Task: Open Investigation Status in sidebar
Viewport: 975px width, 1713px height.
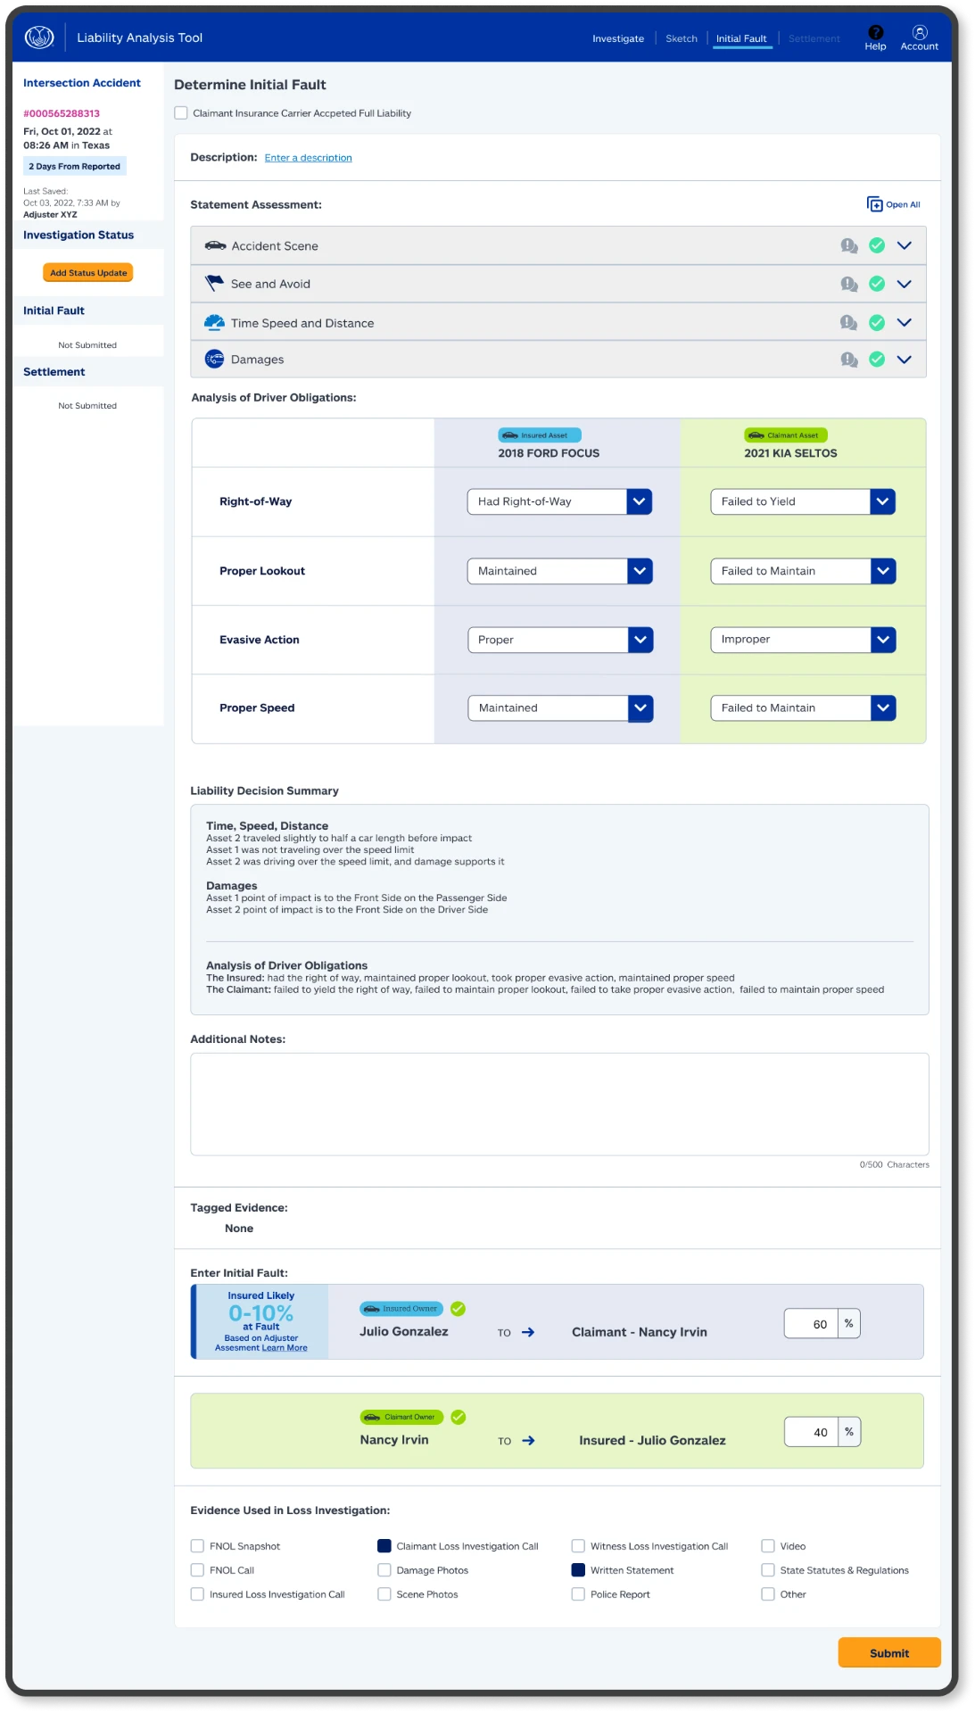Action: tap(78, 235)
